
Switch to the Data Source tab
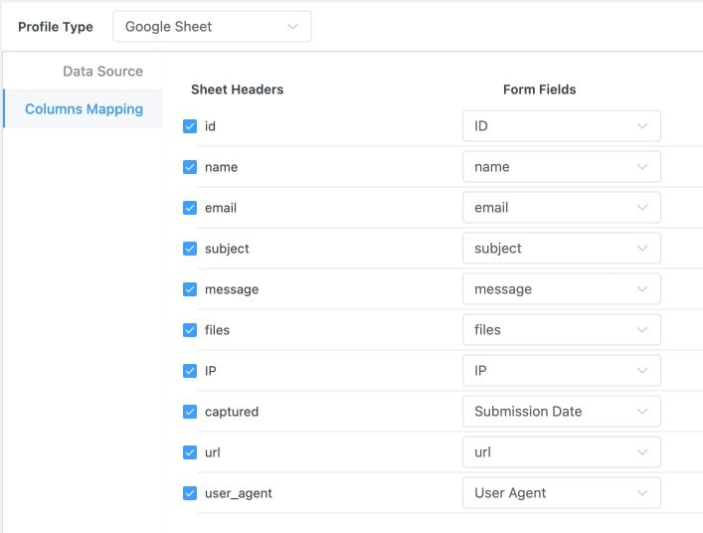[x=102, y=71]
